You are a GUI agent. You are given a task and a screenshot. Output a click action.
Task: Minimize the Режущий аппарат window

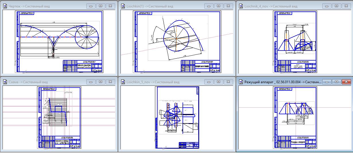[x=327, y=82]
